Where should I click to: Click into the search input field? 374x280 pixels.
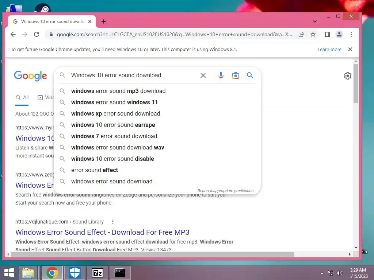134,75
